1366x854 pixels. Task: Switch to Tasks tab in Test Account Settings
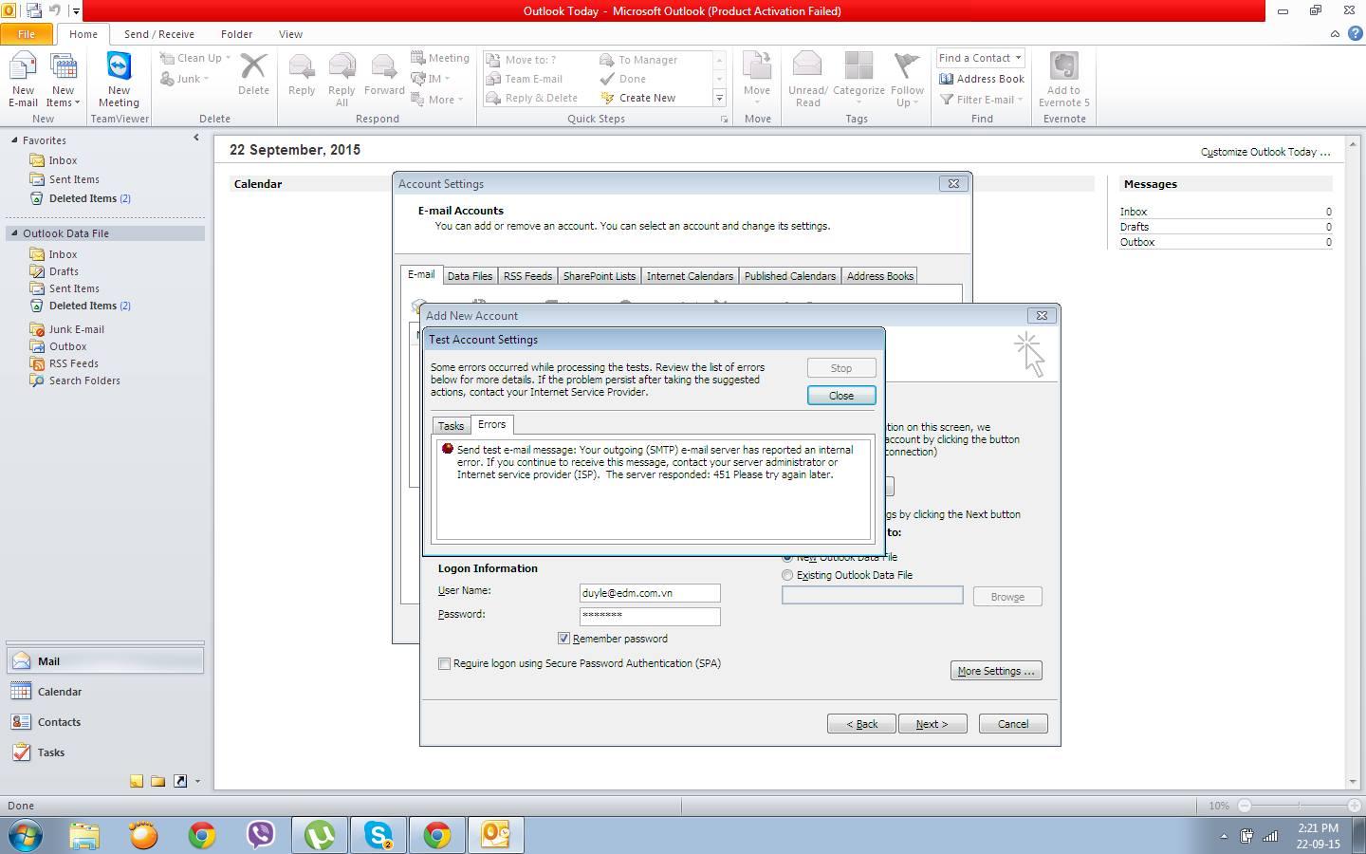451,426
